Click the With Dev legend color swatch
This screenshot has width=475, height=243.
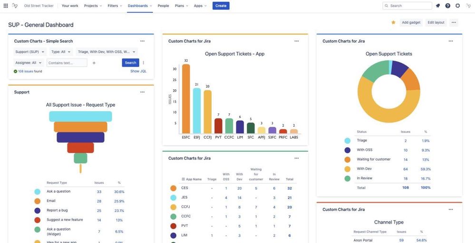click(x=348, y=169)
